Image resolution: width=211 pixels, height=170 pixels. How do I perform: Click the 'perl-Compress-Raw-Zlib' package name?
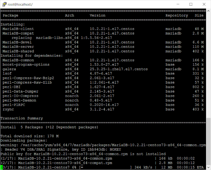coord(27,83)
